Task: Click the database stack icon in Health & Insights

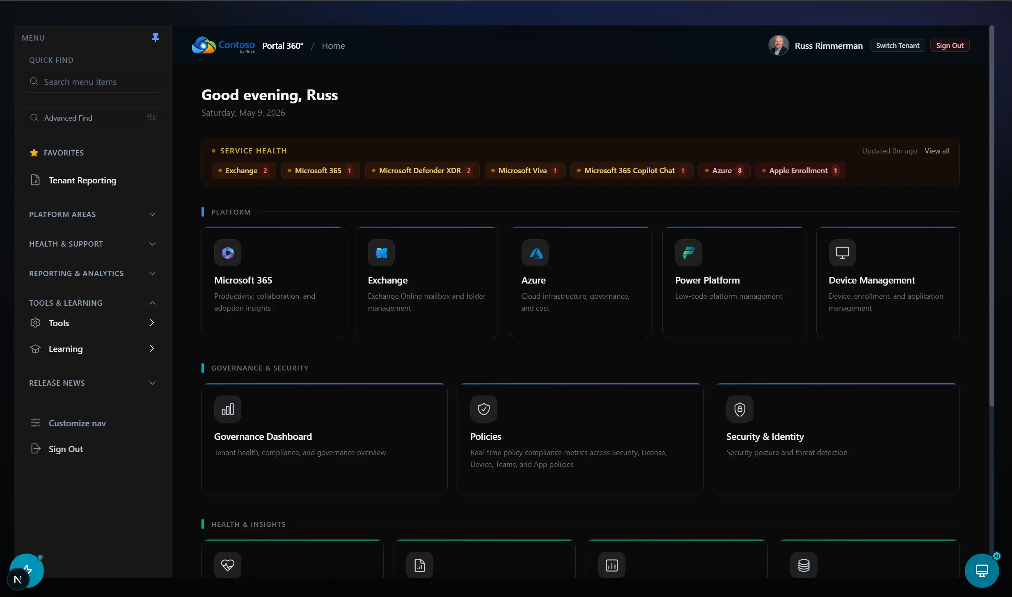Action: click(x=804, y=565)
